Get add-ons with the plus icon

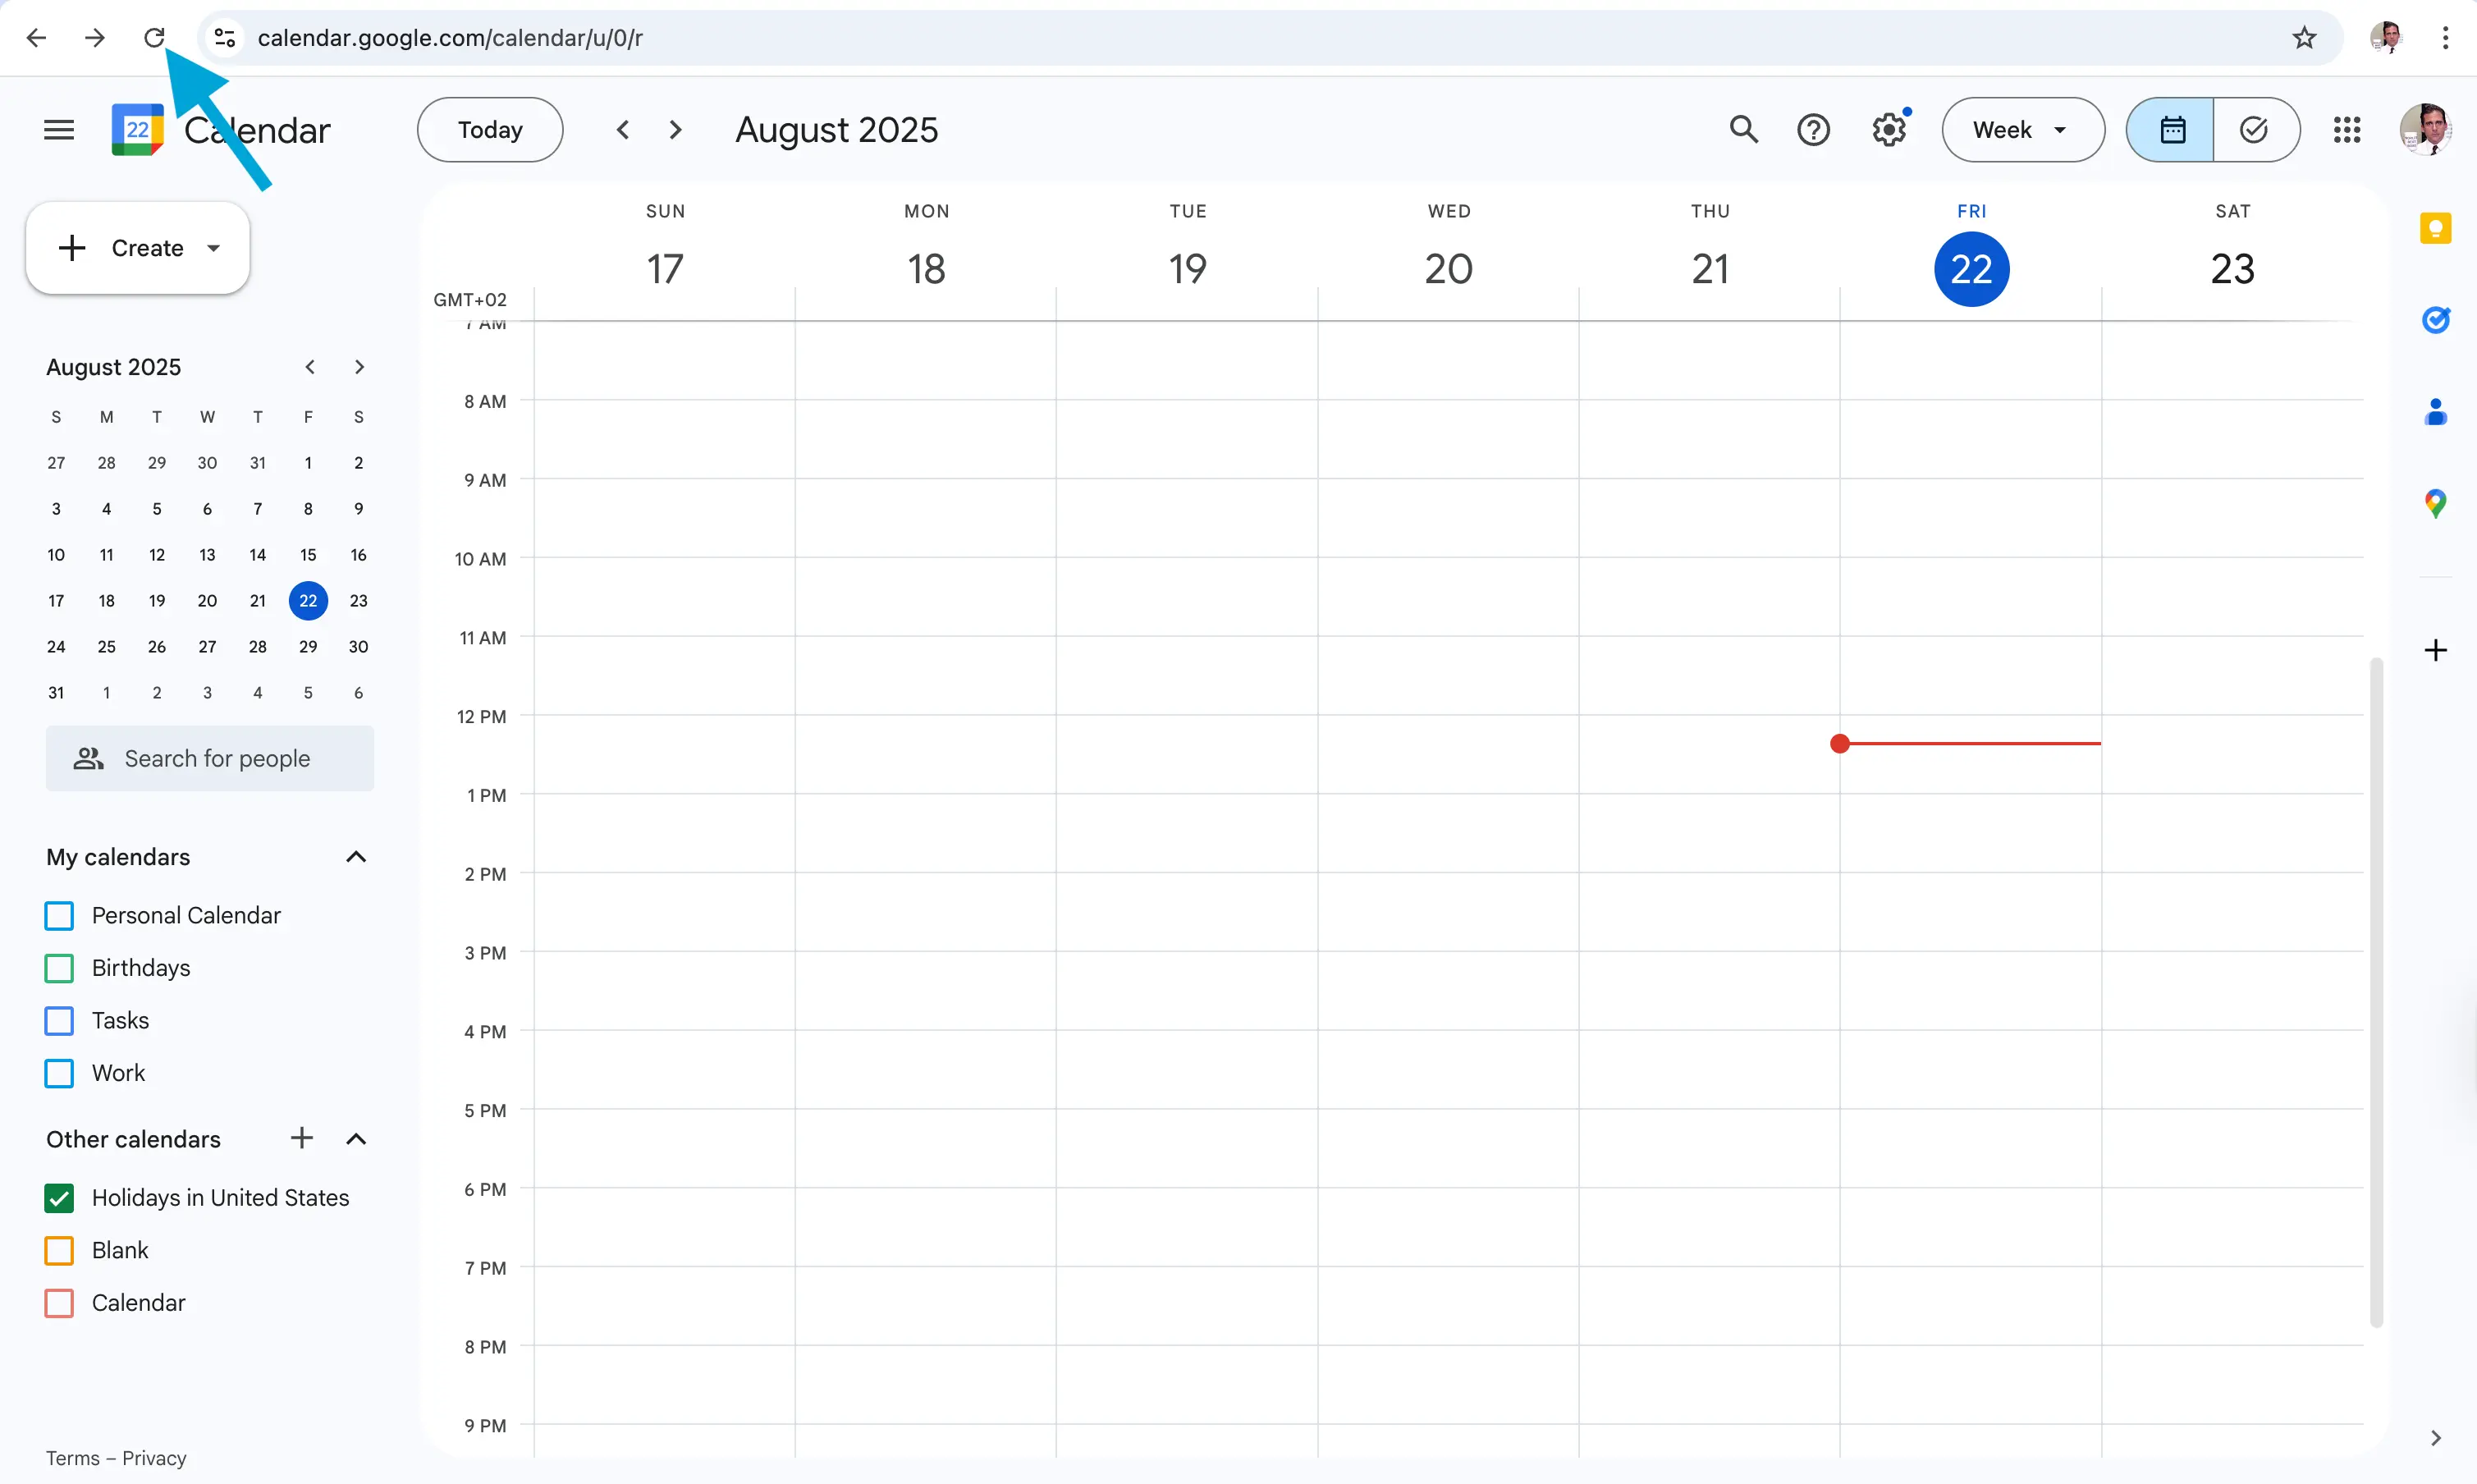tap(2435, 651)
